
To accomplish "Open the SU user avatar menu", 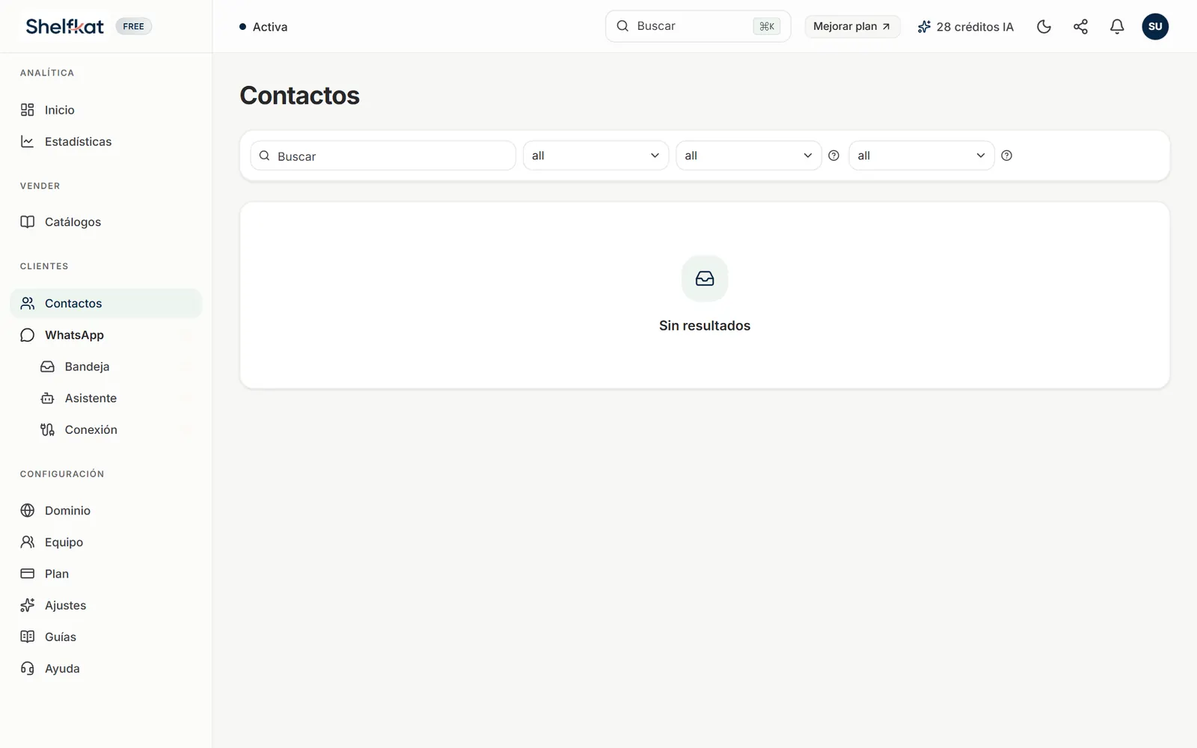I will tap(1155, 27).
